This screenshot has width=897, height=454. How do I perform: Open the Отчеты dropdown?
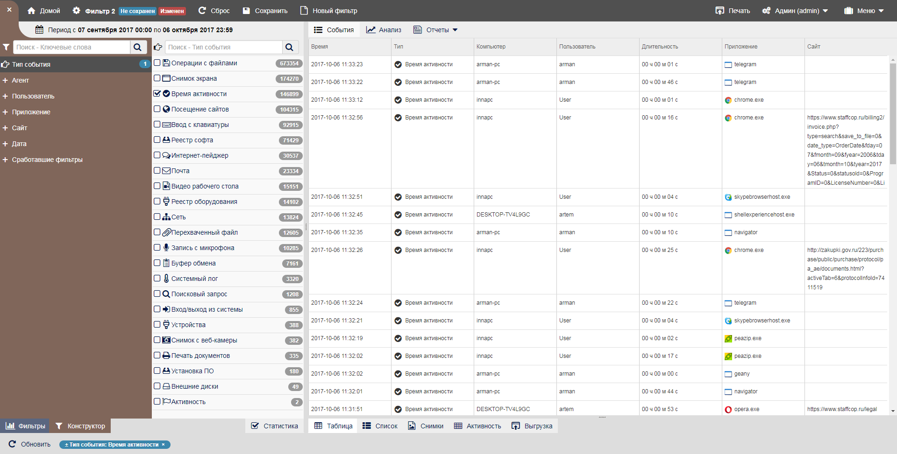pos(435,30)
